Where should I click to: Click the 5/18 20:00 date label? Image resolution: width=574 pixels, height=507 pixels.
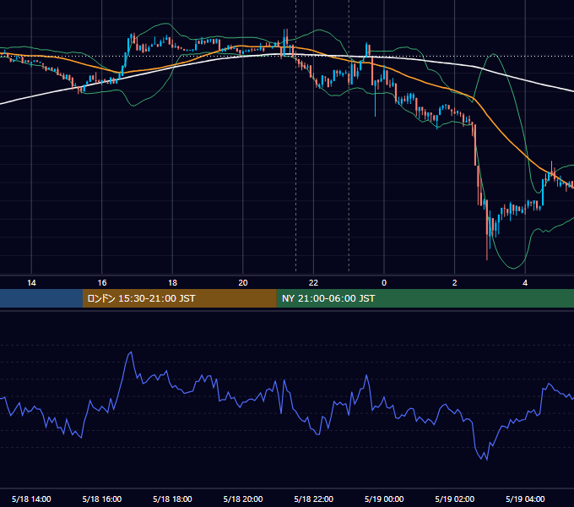coord(243,499)
